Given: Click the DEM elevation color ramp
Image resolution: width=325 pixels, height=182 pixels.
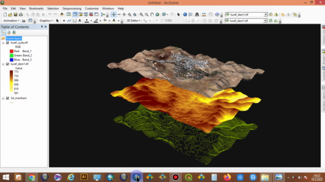Looking at the screenshot, I should (x=11, y=81).
